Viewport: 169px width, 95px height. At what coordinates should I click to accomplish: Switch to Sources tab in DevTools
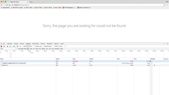point(22,44)
